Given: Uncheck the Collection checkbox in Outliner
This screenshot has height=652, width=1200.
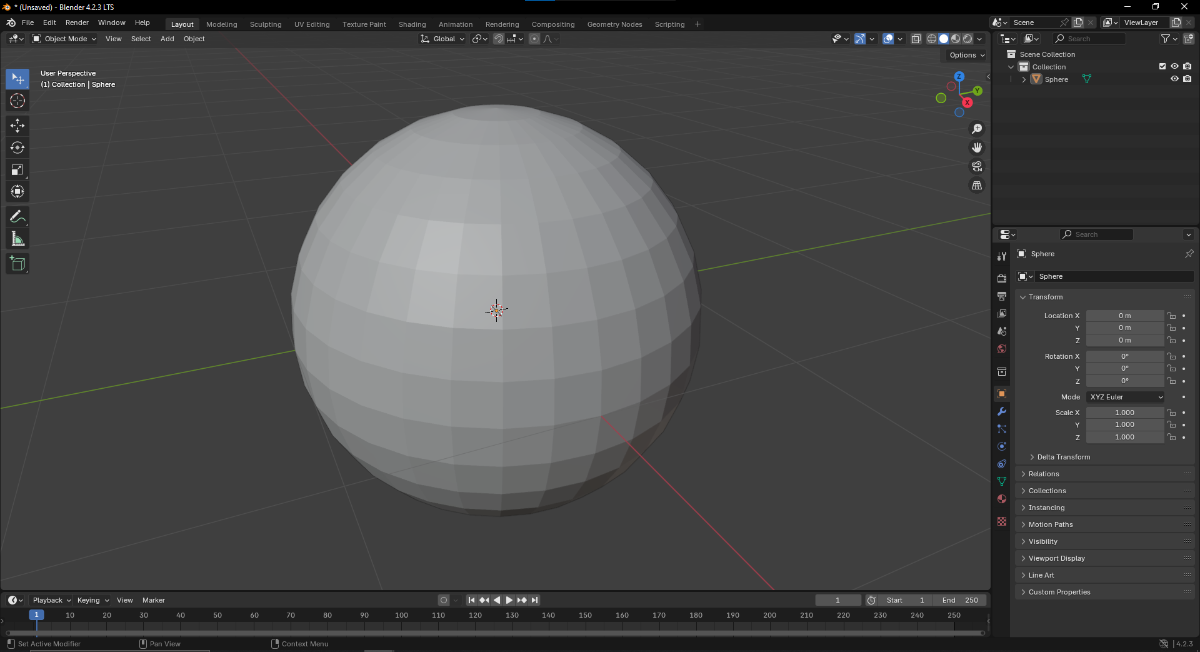Looking at the screenshot, I should (x=1162, y=66).
